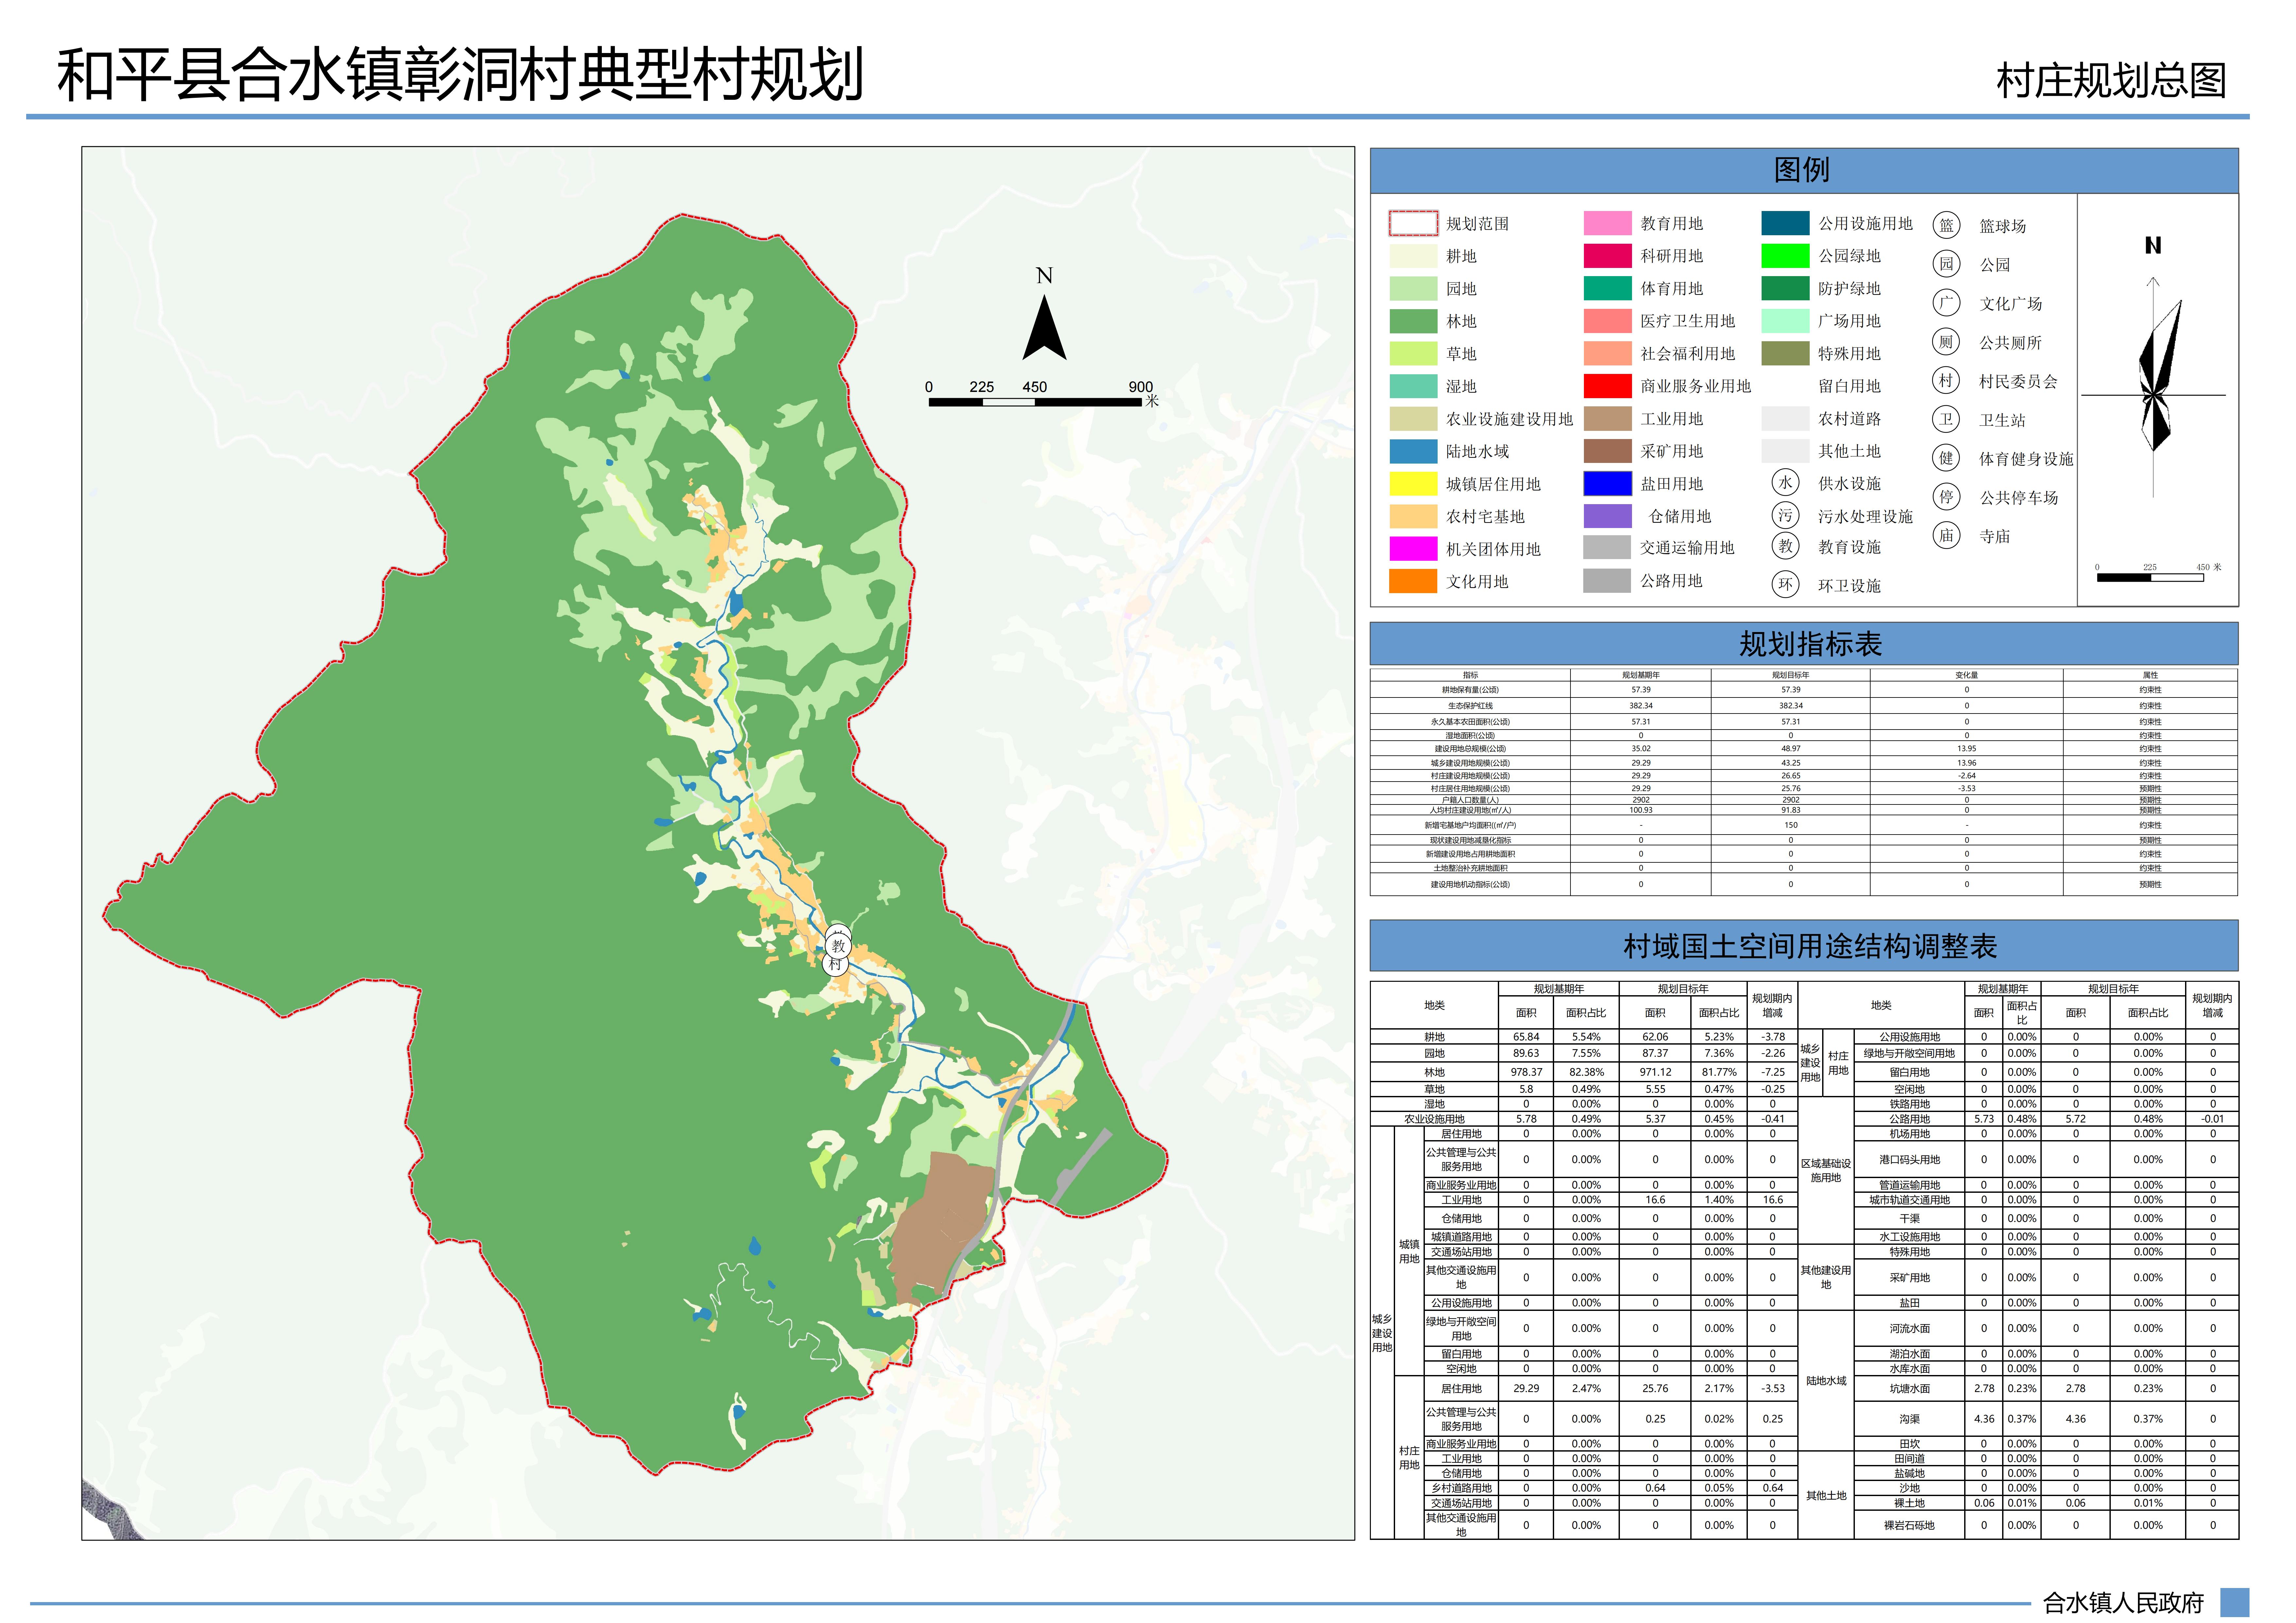This screenshot has height=1623, width=2296.
Task: Click the 篮球场 circled icon in legend
Action: click(x=1946, y=225)
